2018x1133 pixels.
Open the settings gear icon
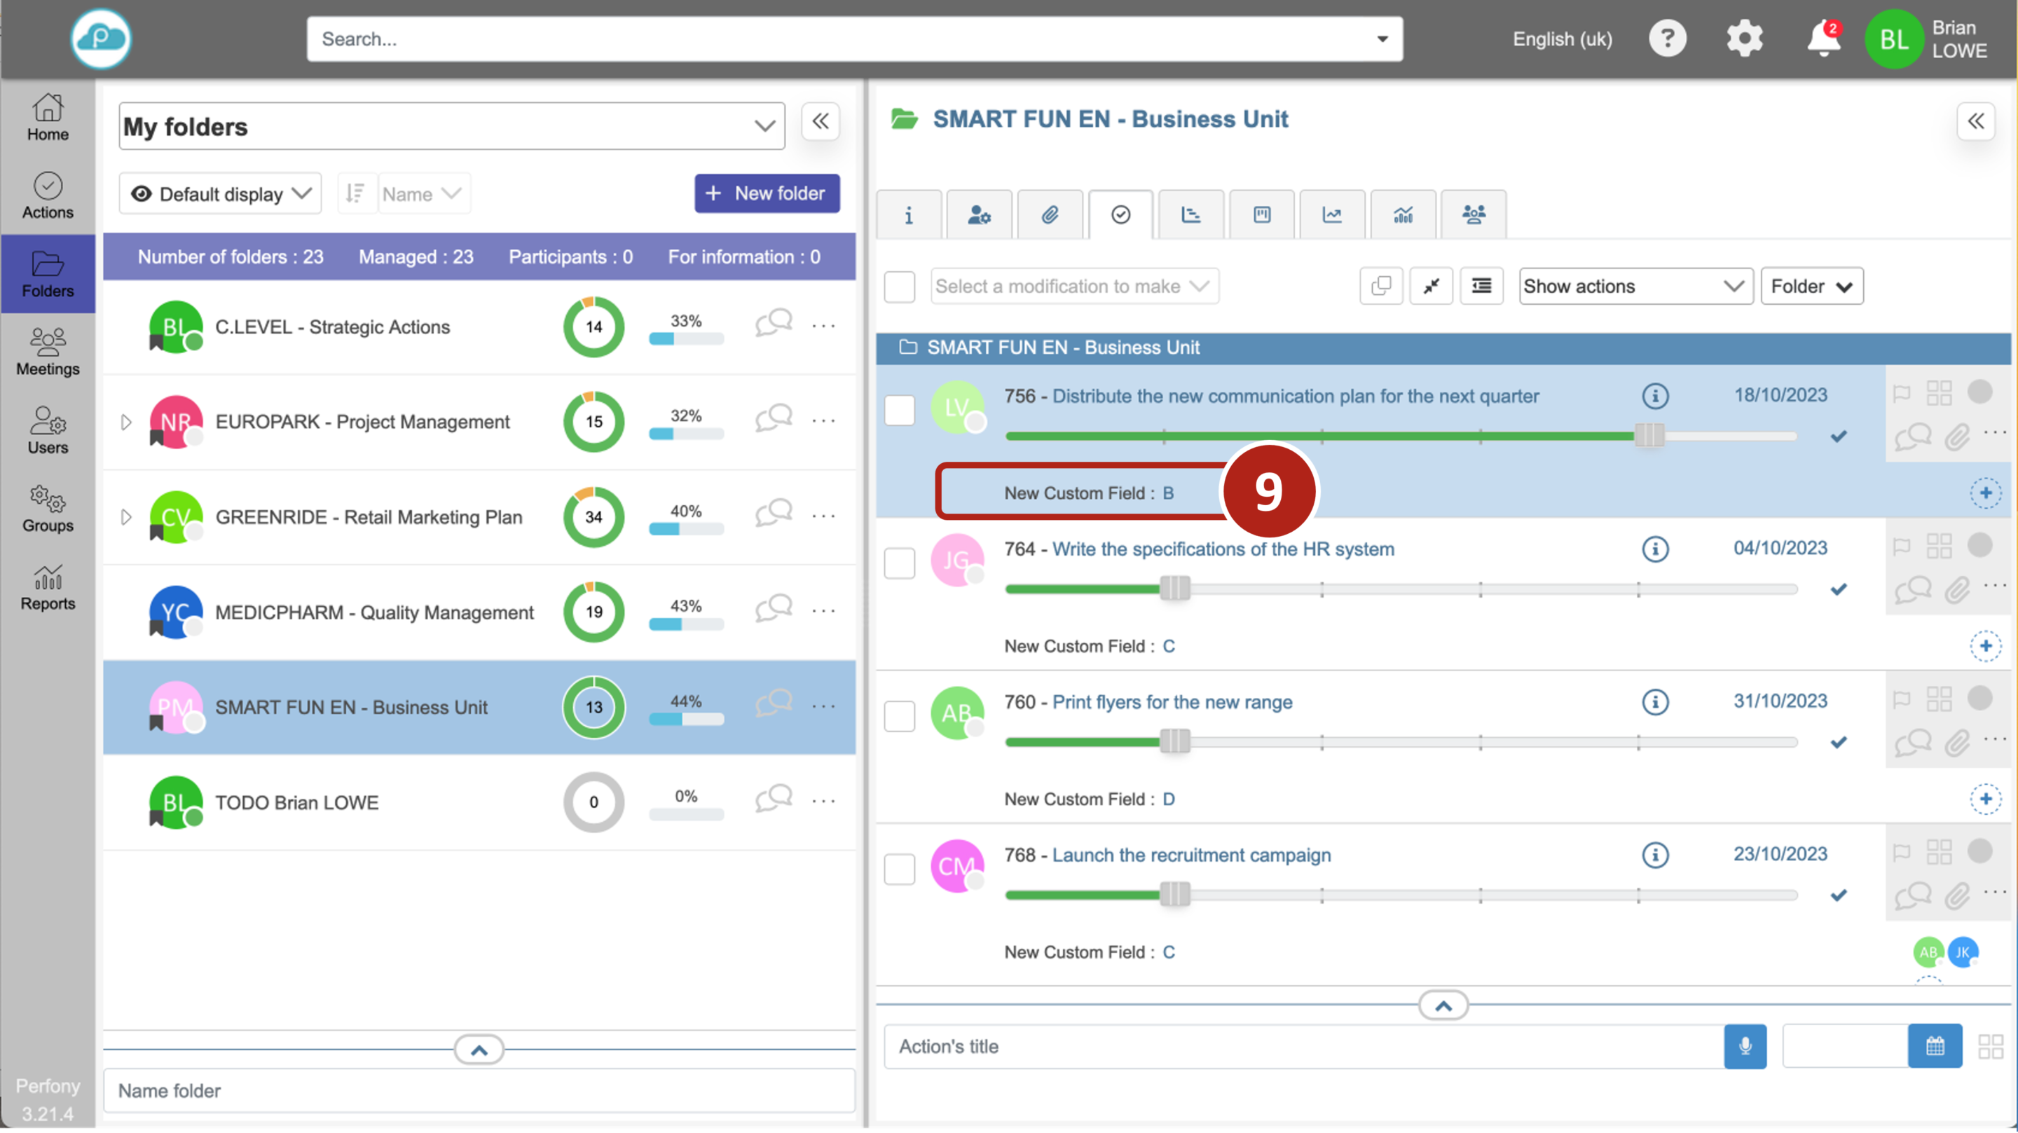pos(1744,39)
